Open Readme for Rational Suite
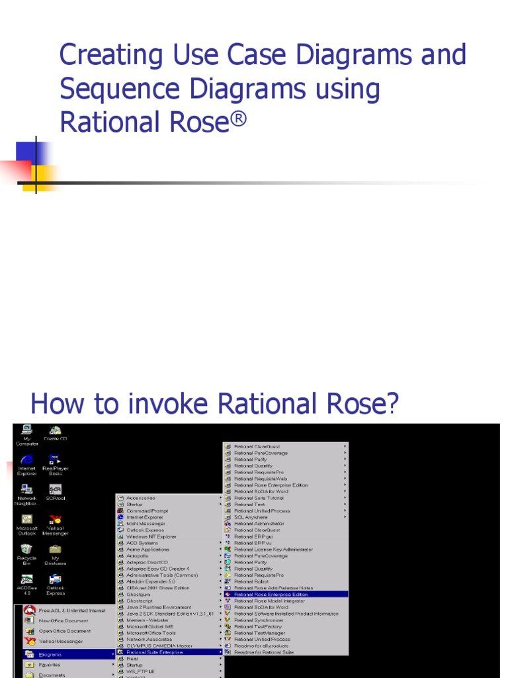This screenshot has height=678, width=508. click(x=286, y=652)
